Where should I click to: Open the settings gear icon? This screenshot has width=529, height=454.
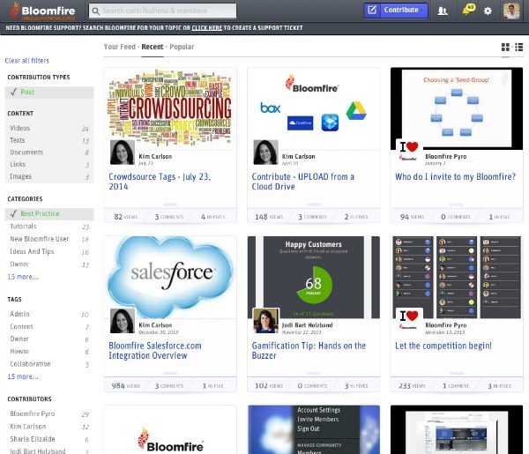(488, 11)
